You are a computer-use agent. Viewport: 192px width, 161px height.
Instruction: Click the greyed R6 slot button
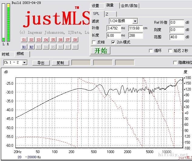point(60,47)
